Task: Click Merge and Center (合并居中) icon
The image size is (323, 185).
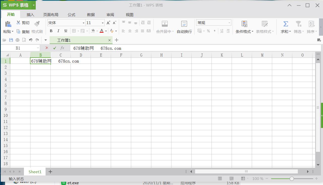Action: [165, 24]
